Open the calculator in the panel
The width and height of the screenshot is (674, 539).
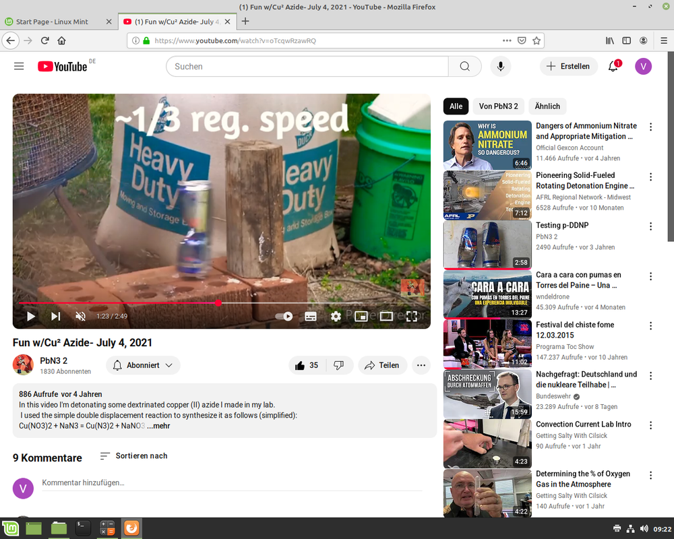tap(107, 528)
